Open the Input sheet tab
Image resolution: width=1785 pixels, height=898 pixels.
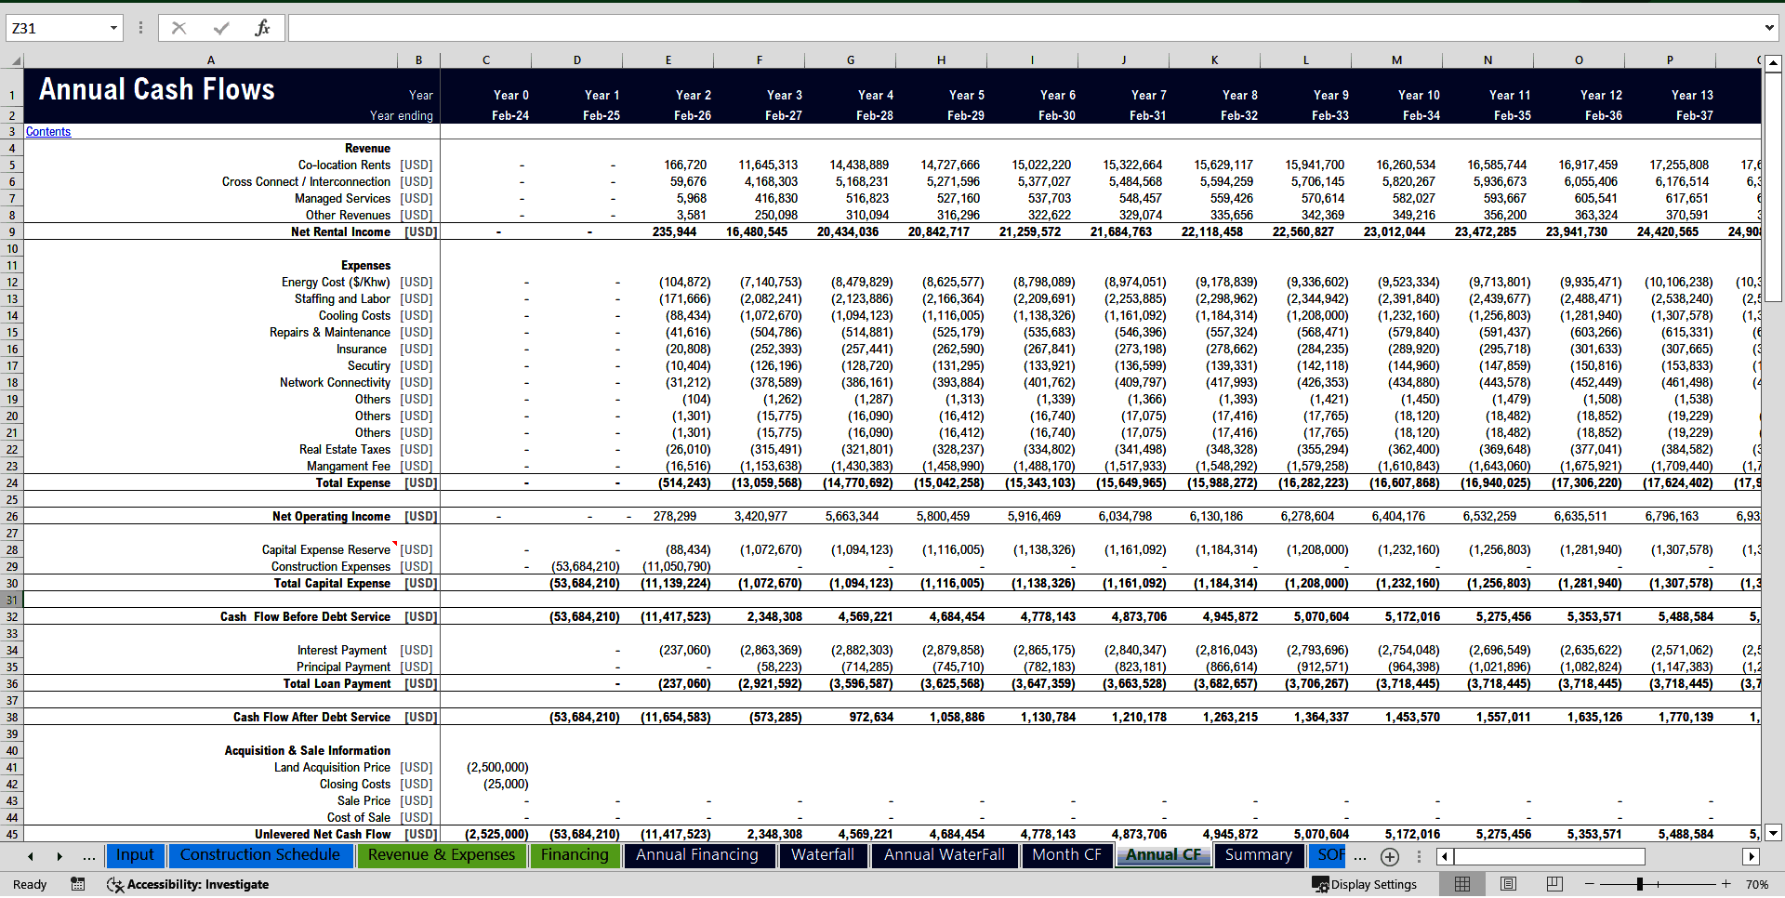coord(135,855)
